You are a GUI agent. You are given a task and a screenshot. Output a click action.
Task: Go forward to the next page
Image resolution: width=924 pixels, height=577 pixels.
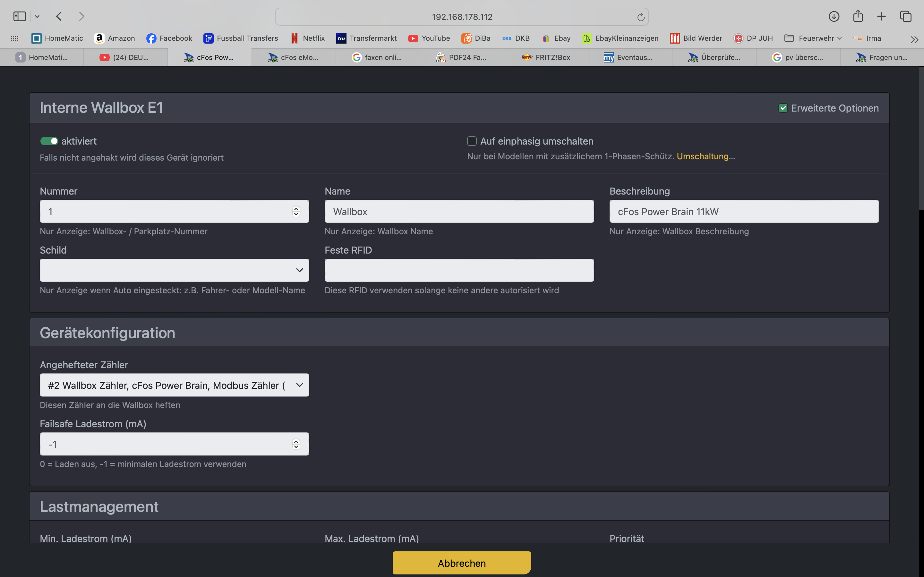(81, 16)
